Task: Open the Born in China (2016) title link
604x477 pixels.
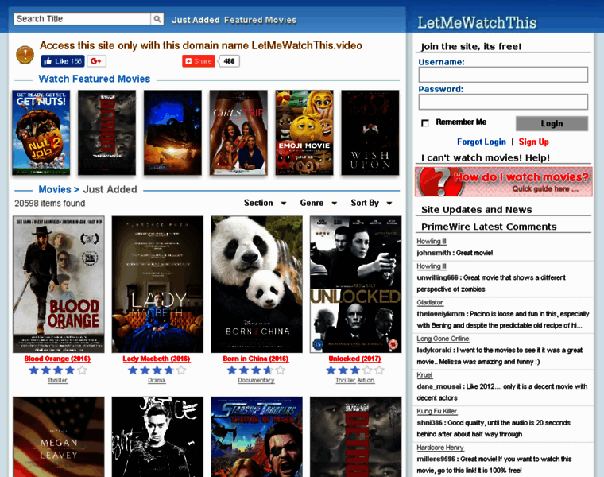Action: coord(256,359)
